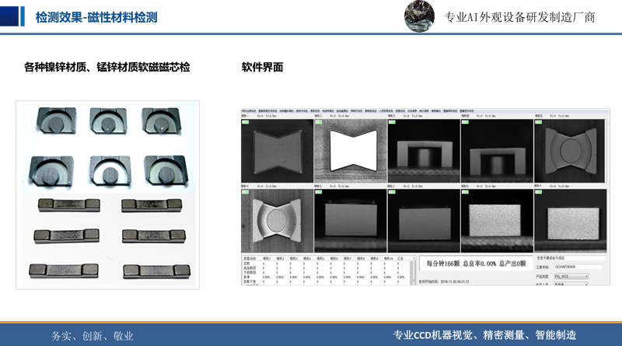Click the green status badge in 相机一 view

coord(246,122)
